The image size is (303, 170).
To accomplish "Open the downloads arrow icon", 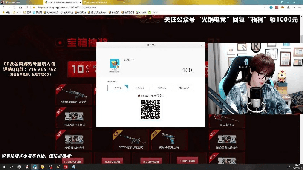I will click(x=288, y=8).
